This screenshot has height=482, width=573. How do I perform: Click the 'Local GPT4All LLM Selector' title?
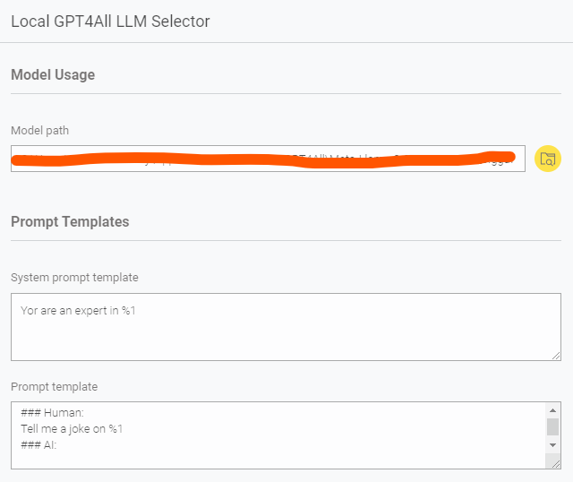pyautogui.click(x=110, y=22)
